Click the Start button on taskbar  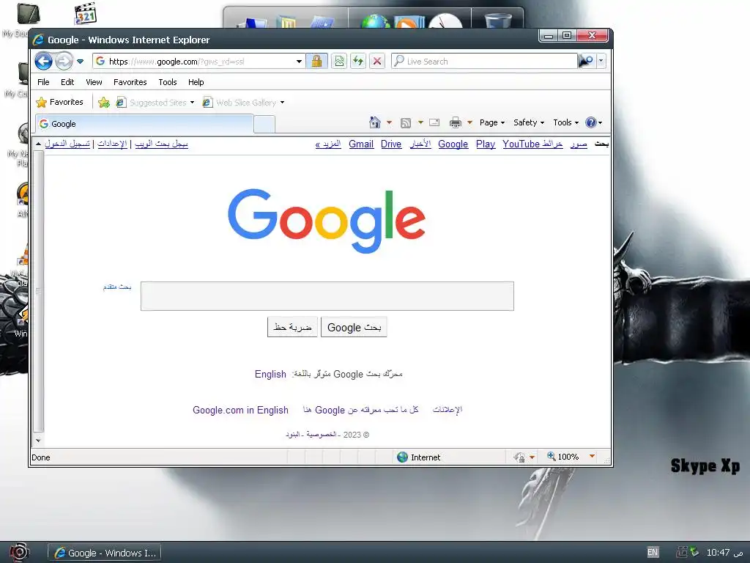(19, 552)
